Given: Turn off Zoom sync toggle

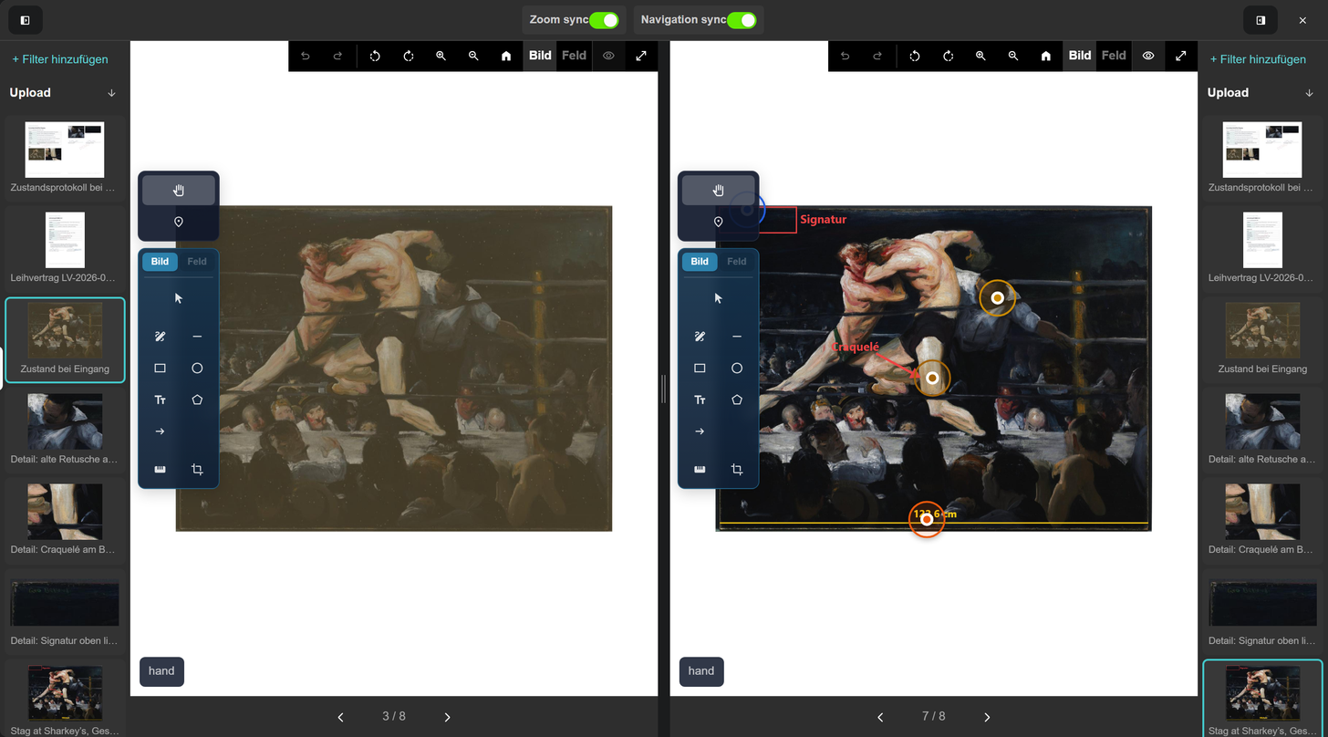Looking at the screenshot, I should (x=604, y=20).
